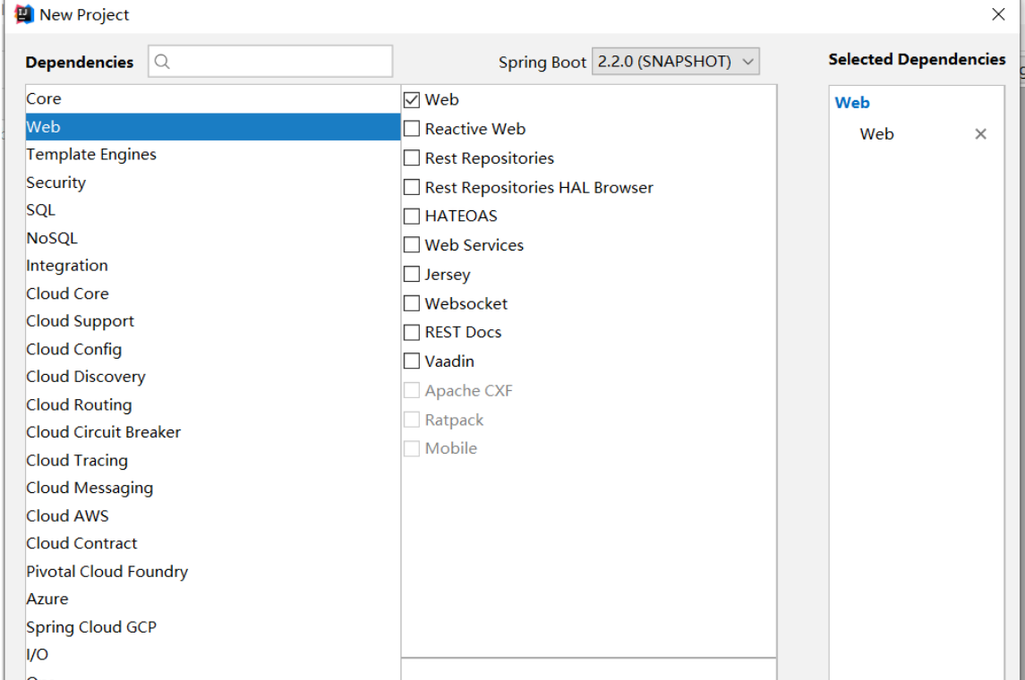The height and width of the screenshot is (680, 1025).
Task: Select the Cloud Discovery category
Action: (x=213, y=377)
